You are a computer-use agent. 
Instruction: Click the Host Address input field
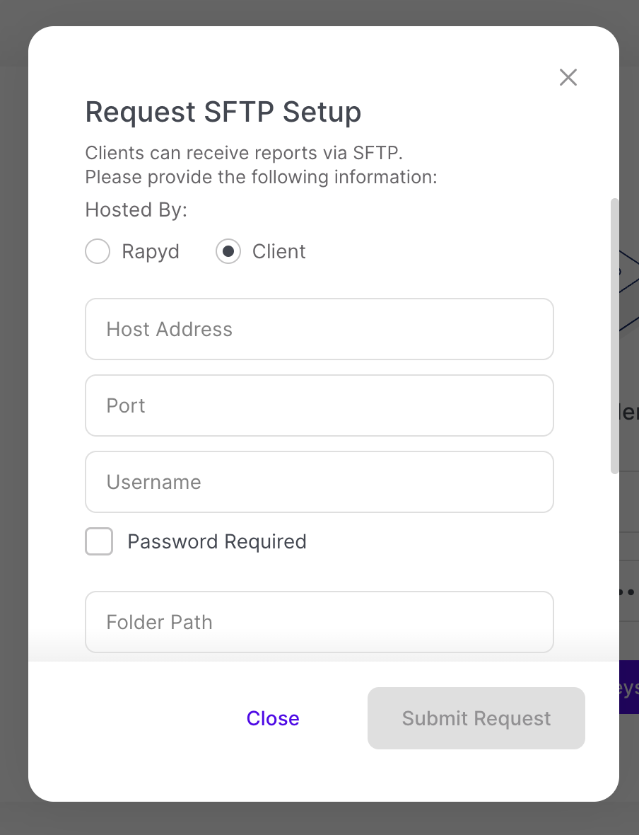[319, 329]
